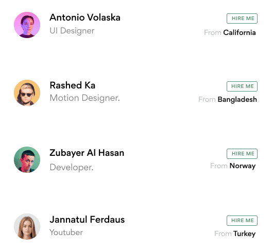Select the Youtuber role label
The image size is (273, 252).
point(66,232)
